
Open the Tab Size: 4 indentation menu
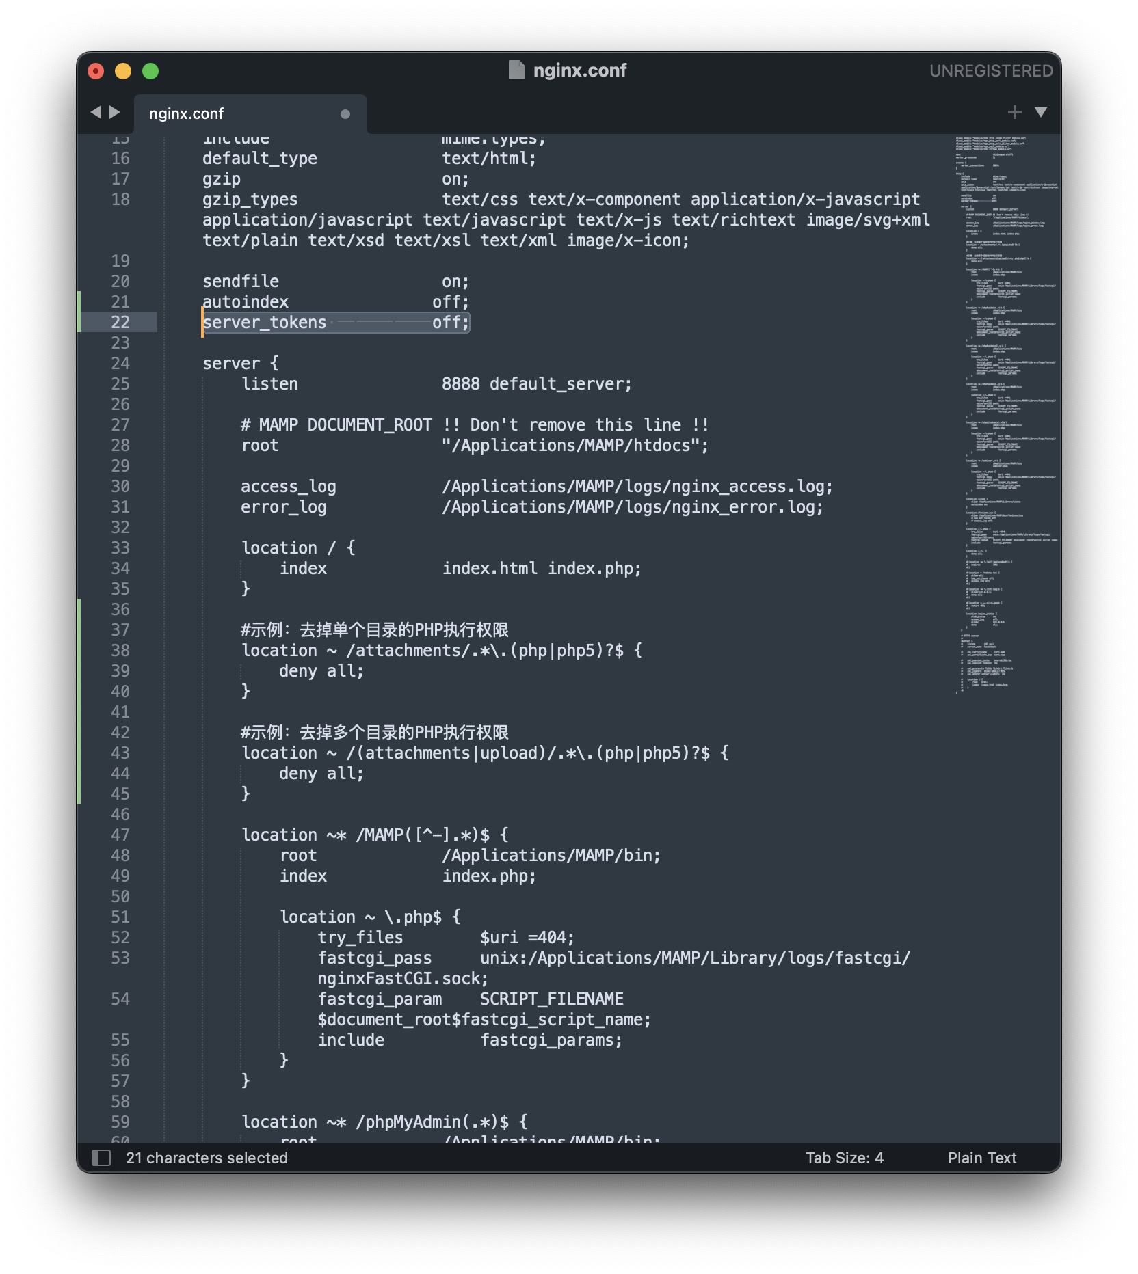(x=845, y=1157)
